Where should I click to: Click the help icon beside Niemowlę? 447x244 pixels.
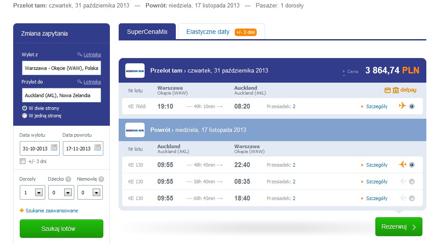(101, 179)
